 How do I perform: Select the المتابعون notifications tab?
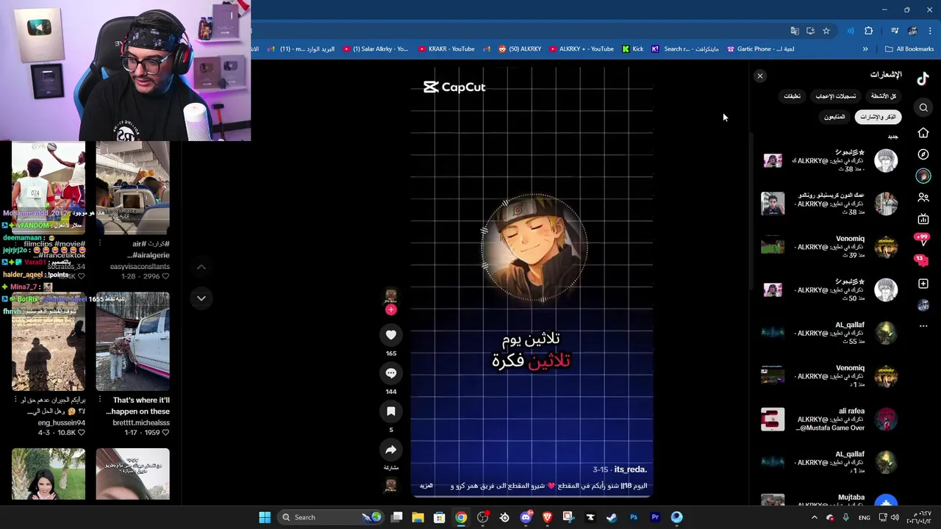coord(834,117)
